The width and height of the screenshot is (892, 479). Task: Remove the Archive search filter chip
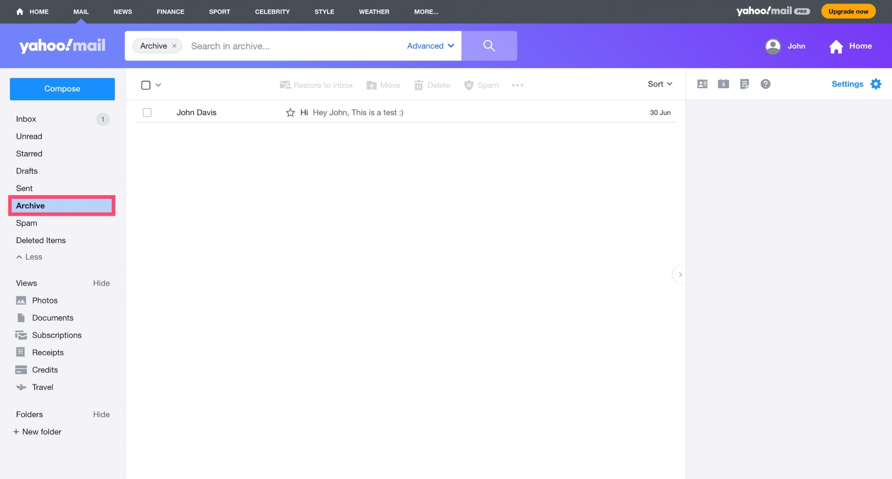(x=174, y=46)
